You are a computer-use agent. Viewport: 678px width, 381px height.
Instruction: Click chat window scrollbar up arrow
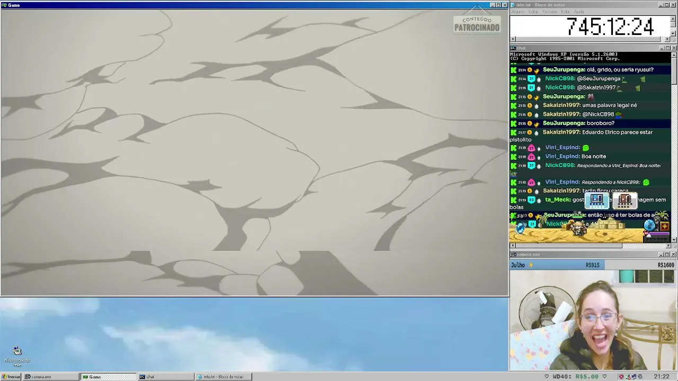point(674,55)
